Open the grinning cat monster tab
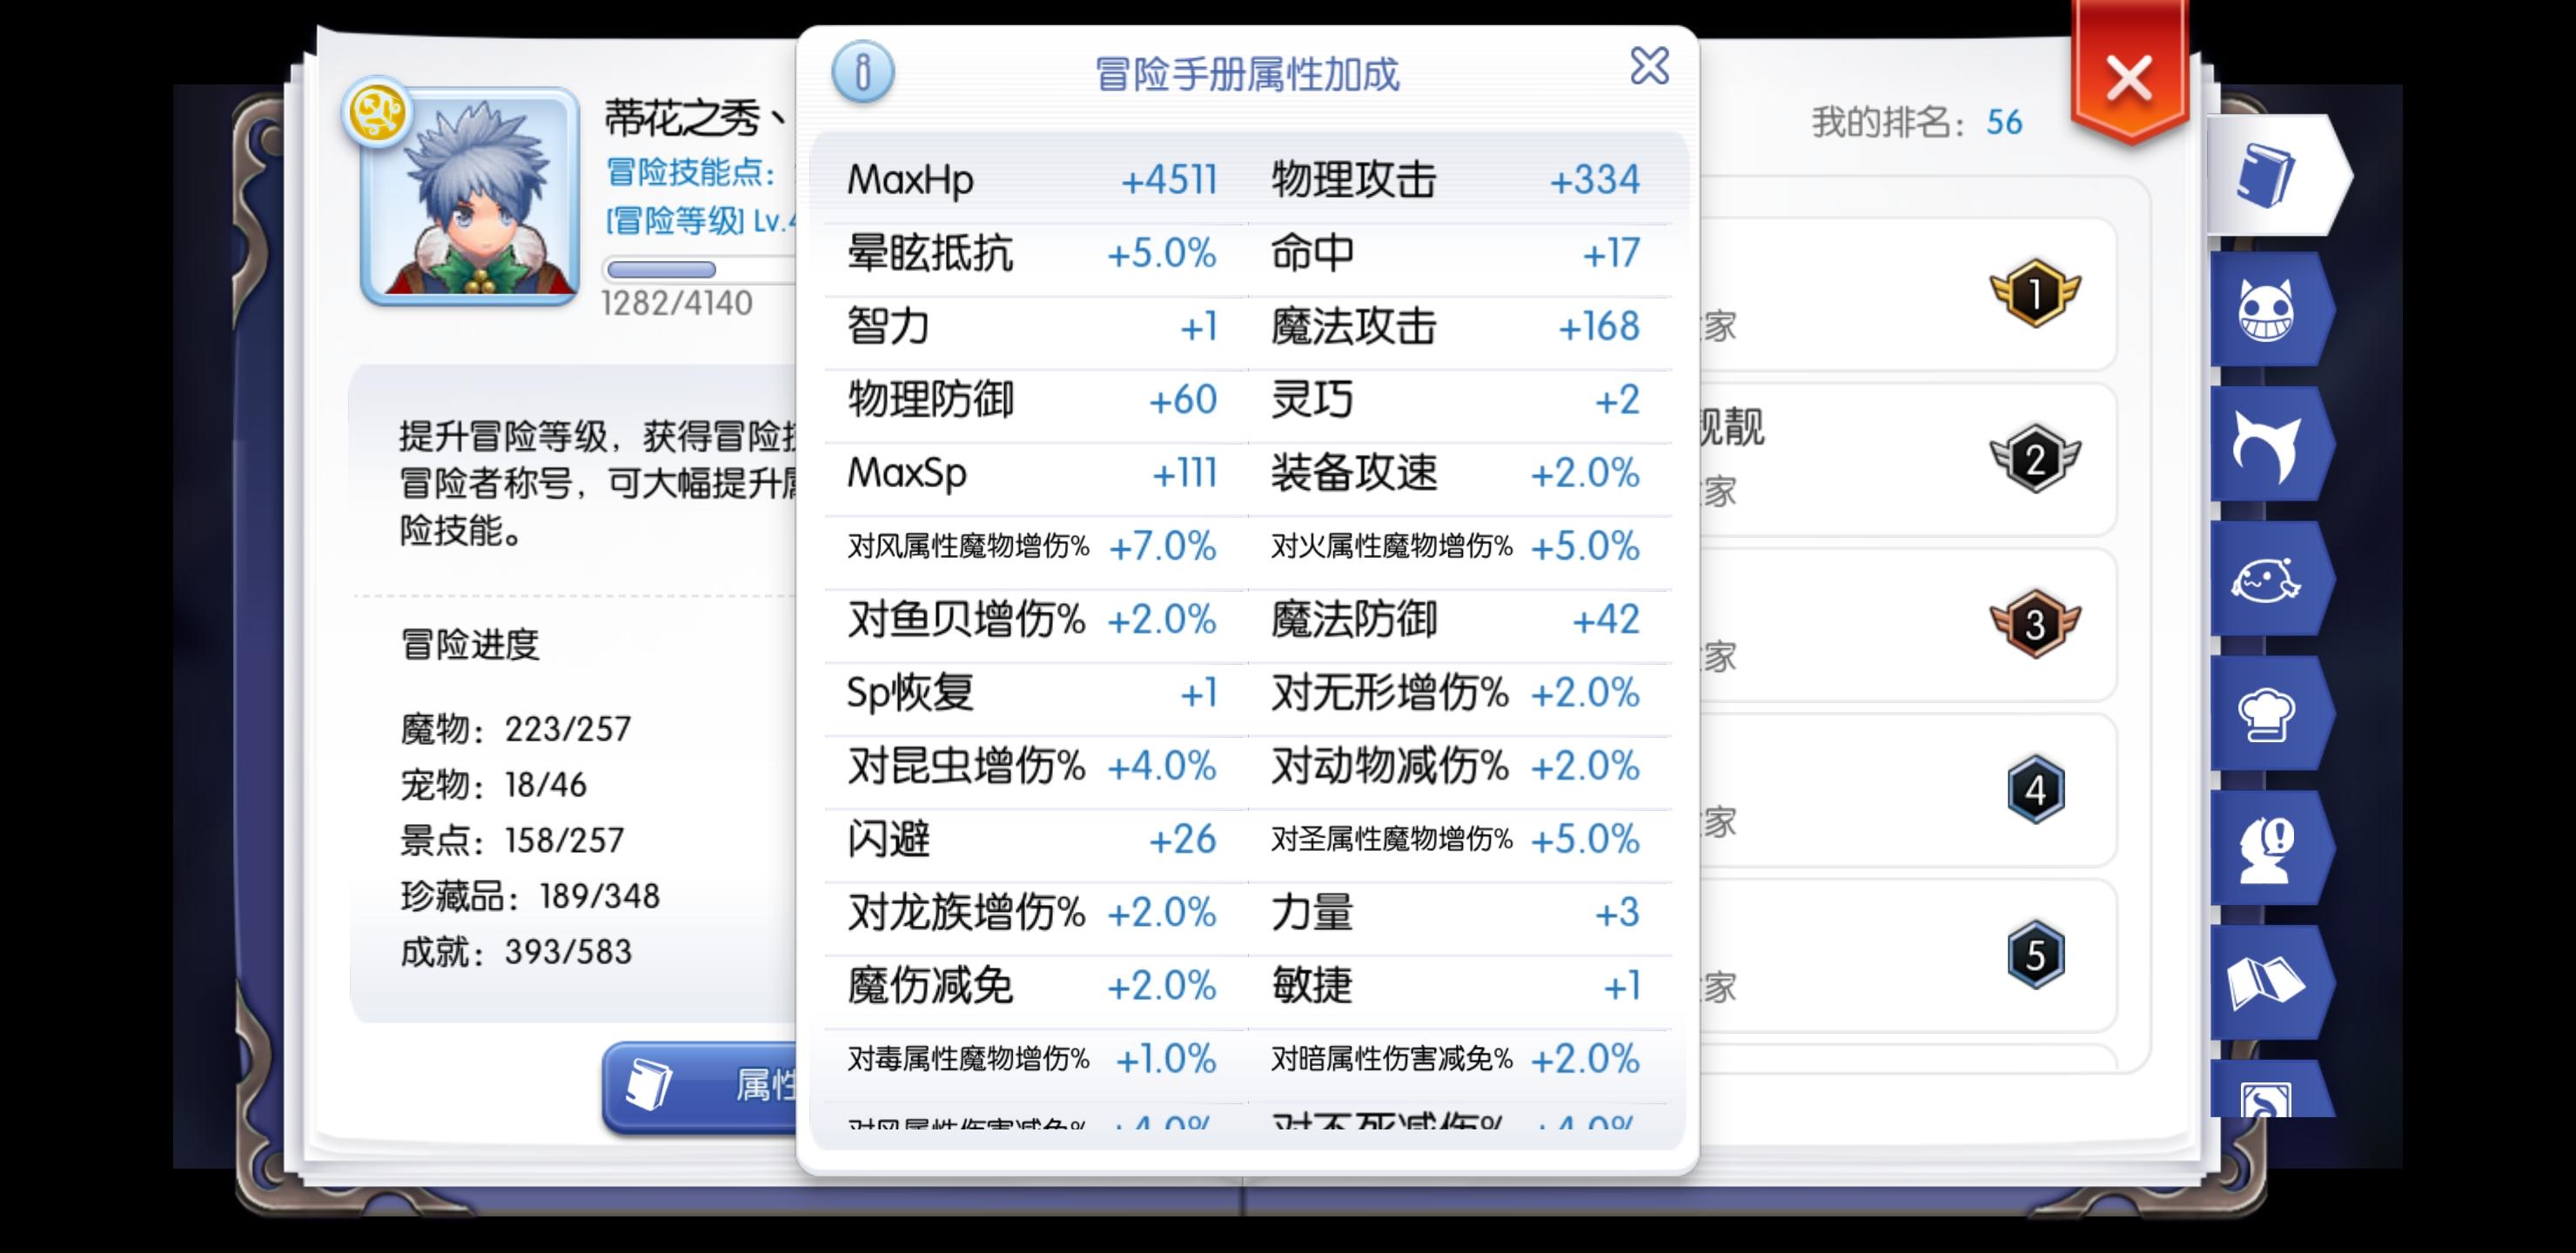Viewport: 2576px width, 1253px height. pos(2267,311)
